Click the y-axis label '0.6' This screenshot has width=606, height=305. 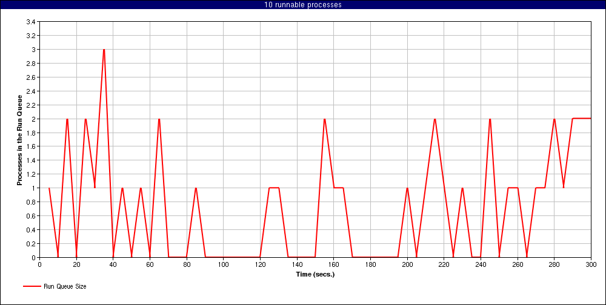point(30,216)
